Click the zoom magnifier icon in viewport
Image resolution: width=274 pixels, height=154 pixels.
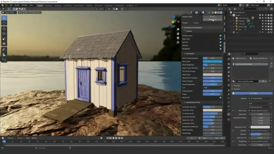pyautogui.click(x=178, y=29)
